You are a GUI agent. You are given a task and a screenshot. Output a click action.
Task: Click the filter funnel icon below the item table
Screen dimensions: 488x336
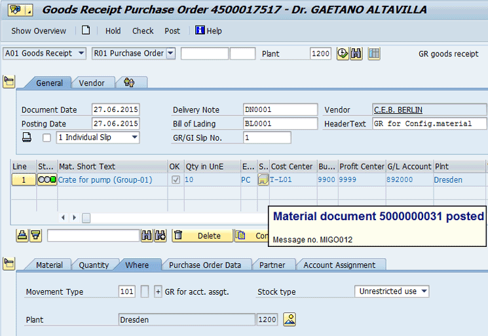click(x=35, y=236)
